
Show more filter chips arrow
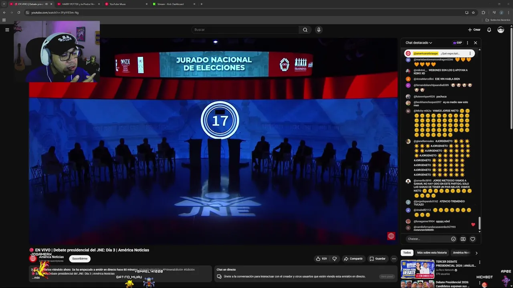(x=476, y=253)
